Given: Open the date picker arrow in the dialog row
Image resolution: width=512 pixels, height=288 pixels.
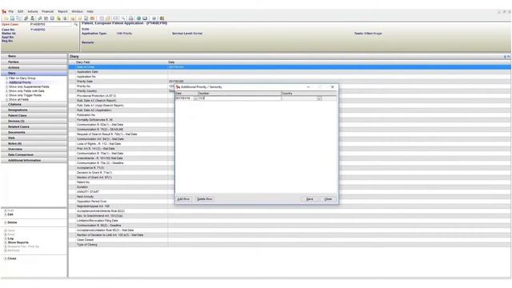Looking at the screenshot, I should pyautogui.click(x=195, y=98).
